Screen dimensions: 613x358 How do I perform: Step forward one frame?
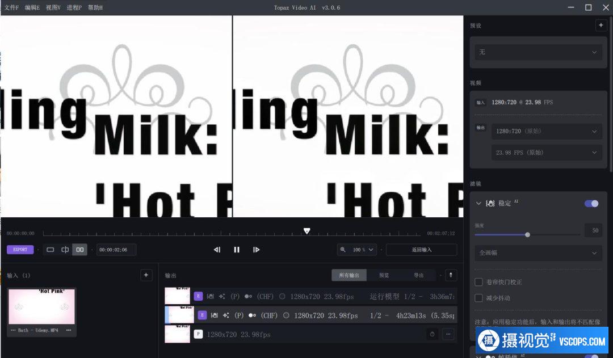pos(256,250)
